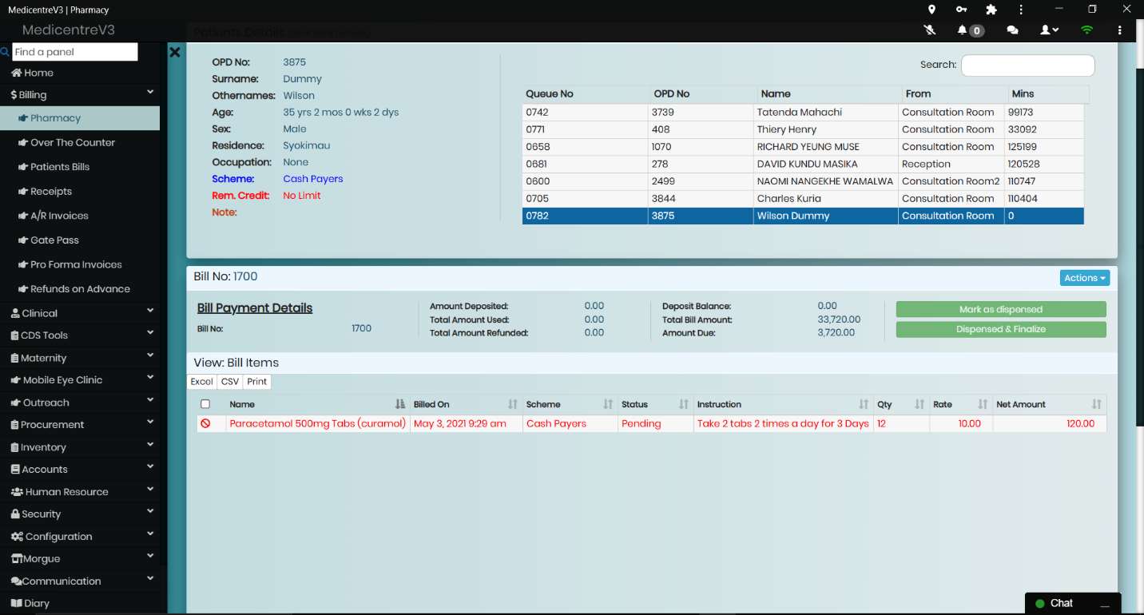Click Dispensed & Finalize
The height and width of the screenshot is (615, 1144).
[1001, 329]
